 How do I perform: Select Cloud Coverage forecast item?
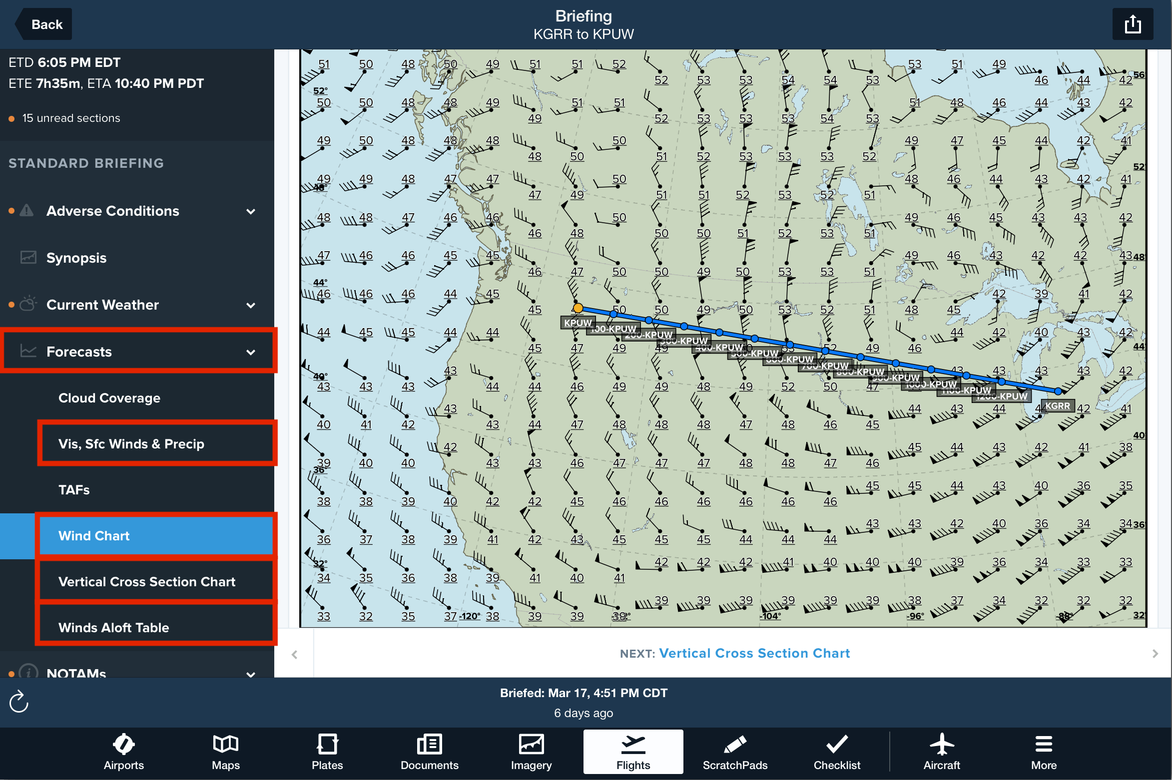109,398
